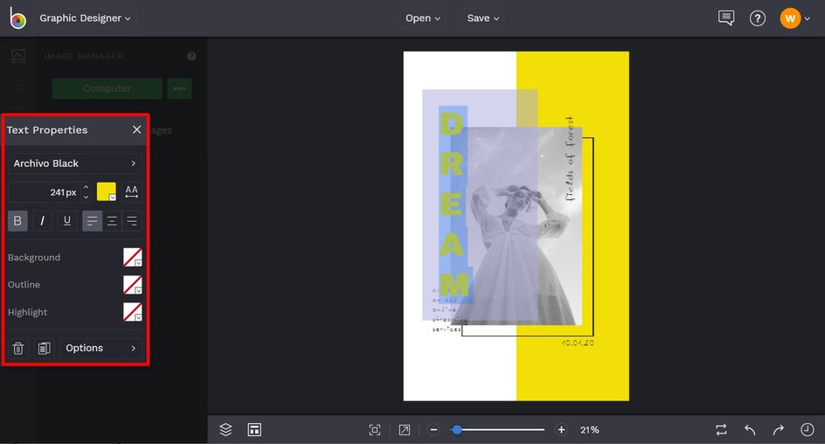
Task: Click the BeFunky logo icon
Action: coord(17,17)
